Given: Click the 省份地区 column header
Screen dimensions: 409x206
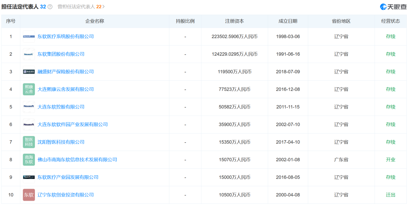Looking at the screenshot, I should coord(341,21).
